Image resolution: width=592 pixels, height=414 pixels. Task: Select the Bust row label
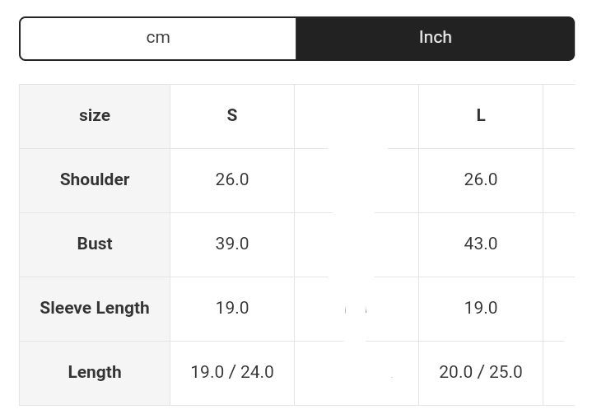point(95,244)
